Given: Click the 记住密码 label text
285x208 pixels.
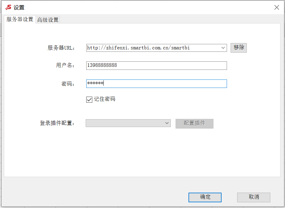Looking at the screenshot, I should tap(105, 99).
